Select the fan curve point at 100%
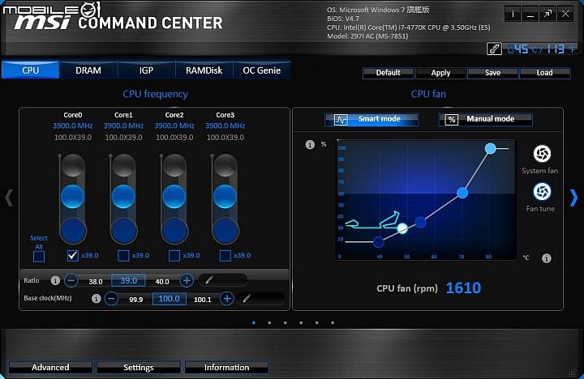Screen dimensions: 584x379 click(490, 148)
